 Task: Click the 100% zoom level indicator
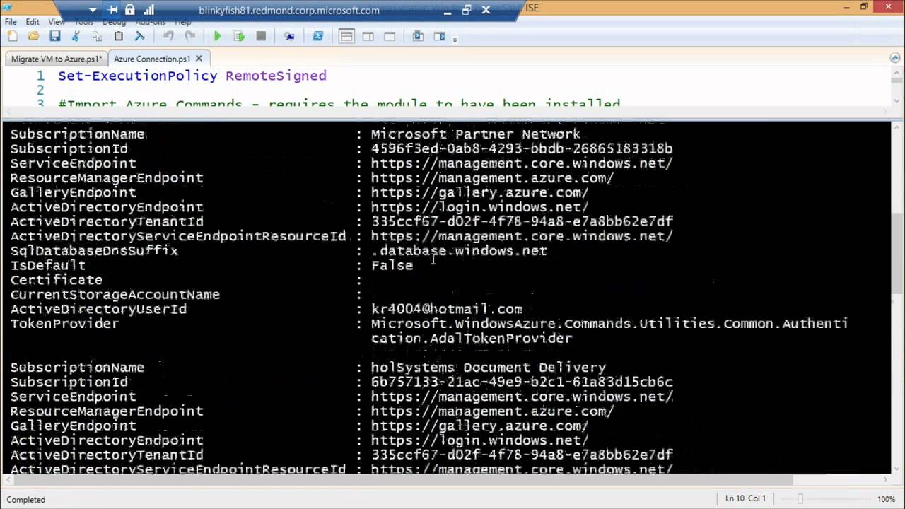point(887,499)
